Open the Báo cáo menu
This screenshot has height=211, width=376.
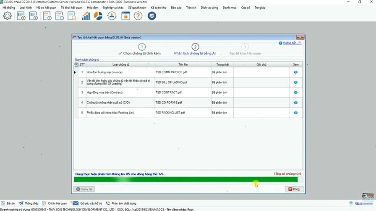(x=176, y=8)
